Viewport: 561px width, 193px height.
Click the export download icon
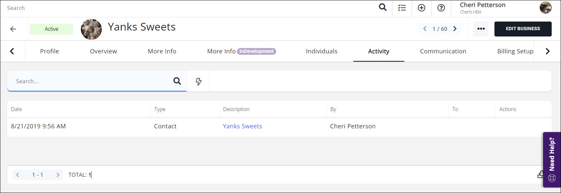[540, 174]
